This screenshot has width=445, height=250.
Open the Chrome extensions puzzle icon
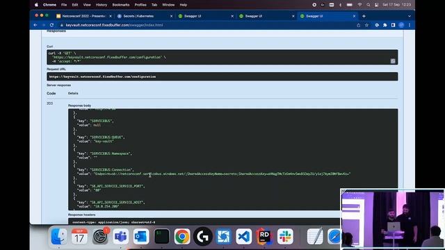coord(385,25)
